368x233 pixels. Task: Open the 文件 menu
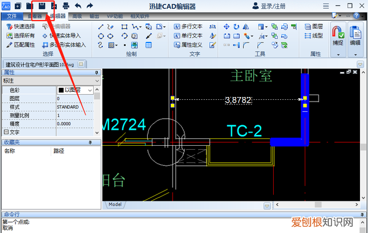coord(12,16)
